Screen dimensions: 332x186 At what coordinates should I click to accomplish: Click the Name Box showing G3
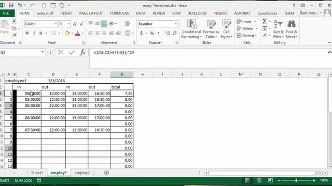point(20,52)
